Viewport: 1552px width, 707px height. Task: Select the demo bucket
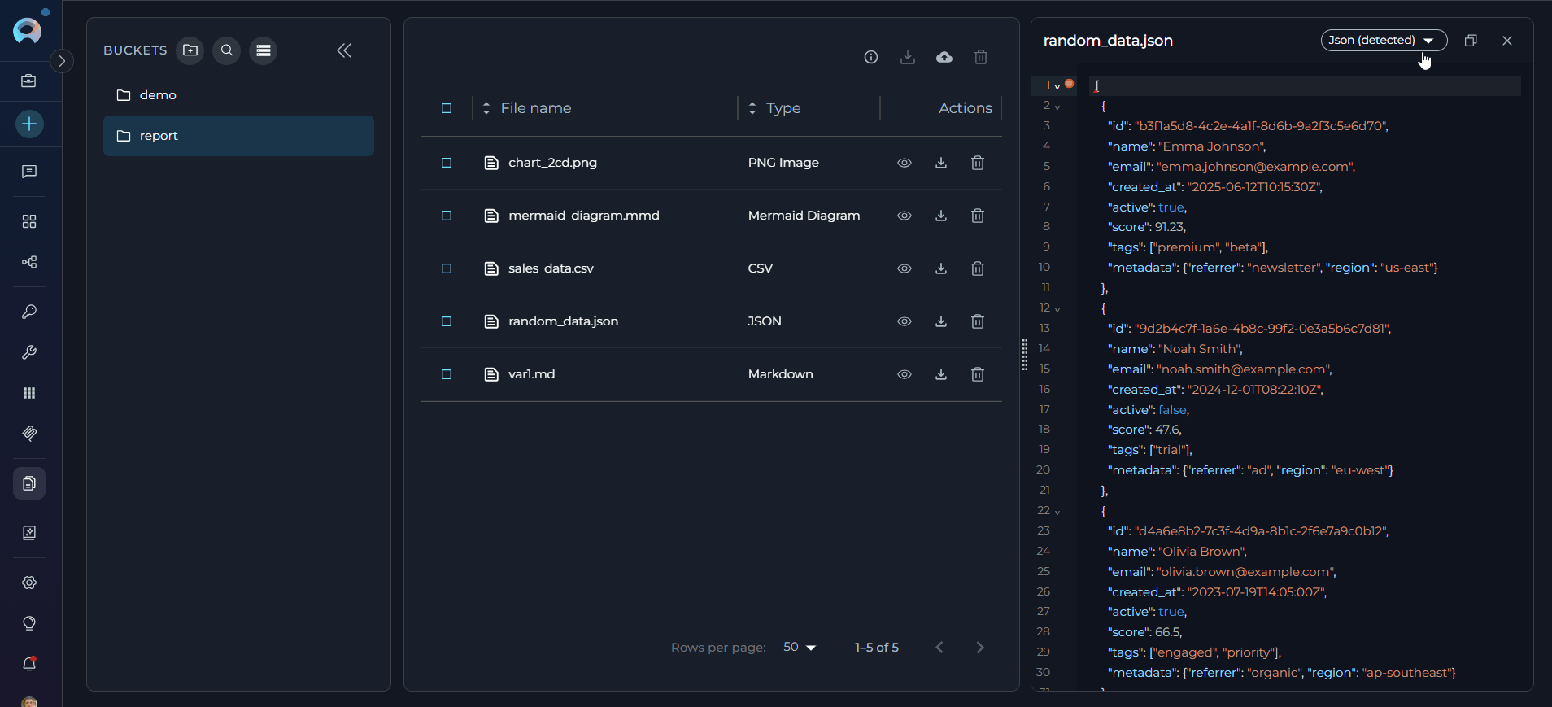coord(158,95)
